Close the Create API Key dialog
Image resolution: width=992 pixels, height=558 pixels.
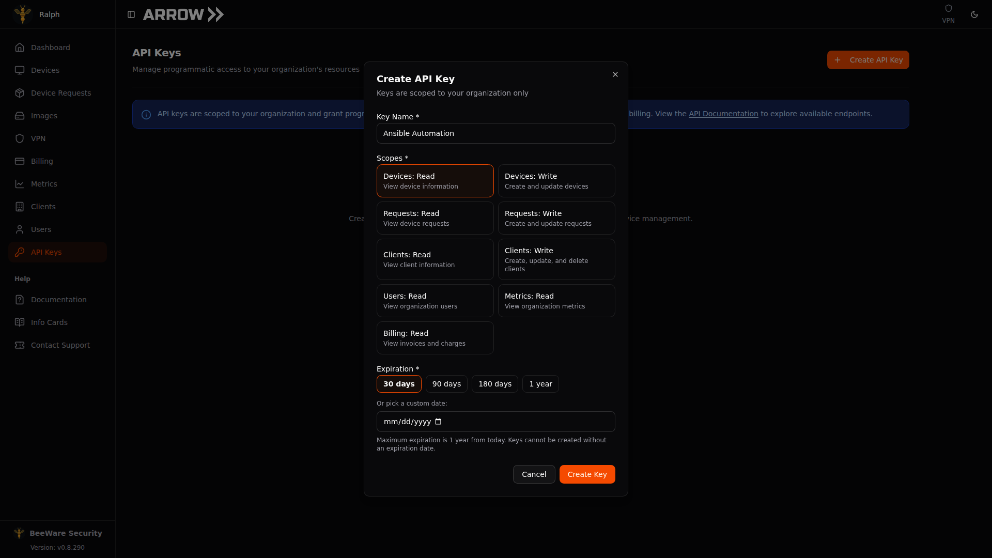pos(615,74)
